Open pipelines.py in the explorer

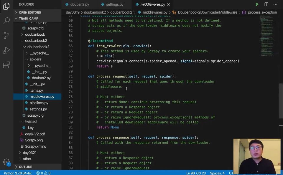pos(39,103)
